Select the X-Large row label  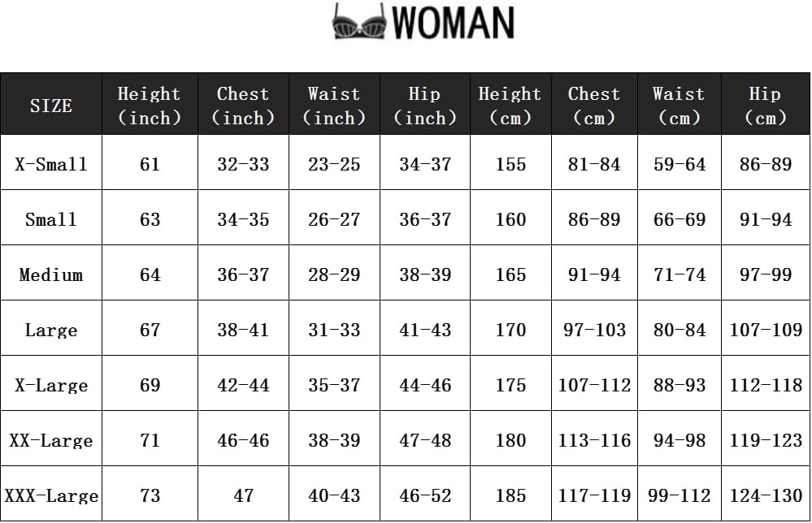click(x=51, y=385)
